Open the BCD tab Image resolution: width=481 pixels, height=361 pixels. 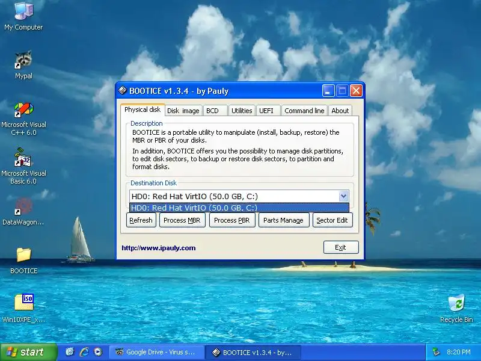tap(215, 111)
